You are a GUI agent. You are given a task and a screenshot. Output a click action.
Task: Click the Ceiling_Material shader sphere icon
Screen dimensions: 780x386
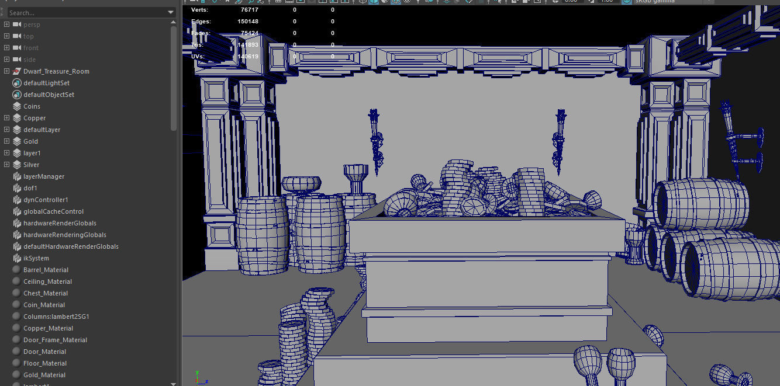[17, 281]
